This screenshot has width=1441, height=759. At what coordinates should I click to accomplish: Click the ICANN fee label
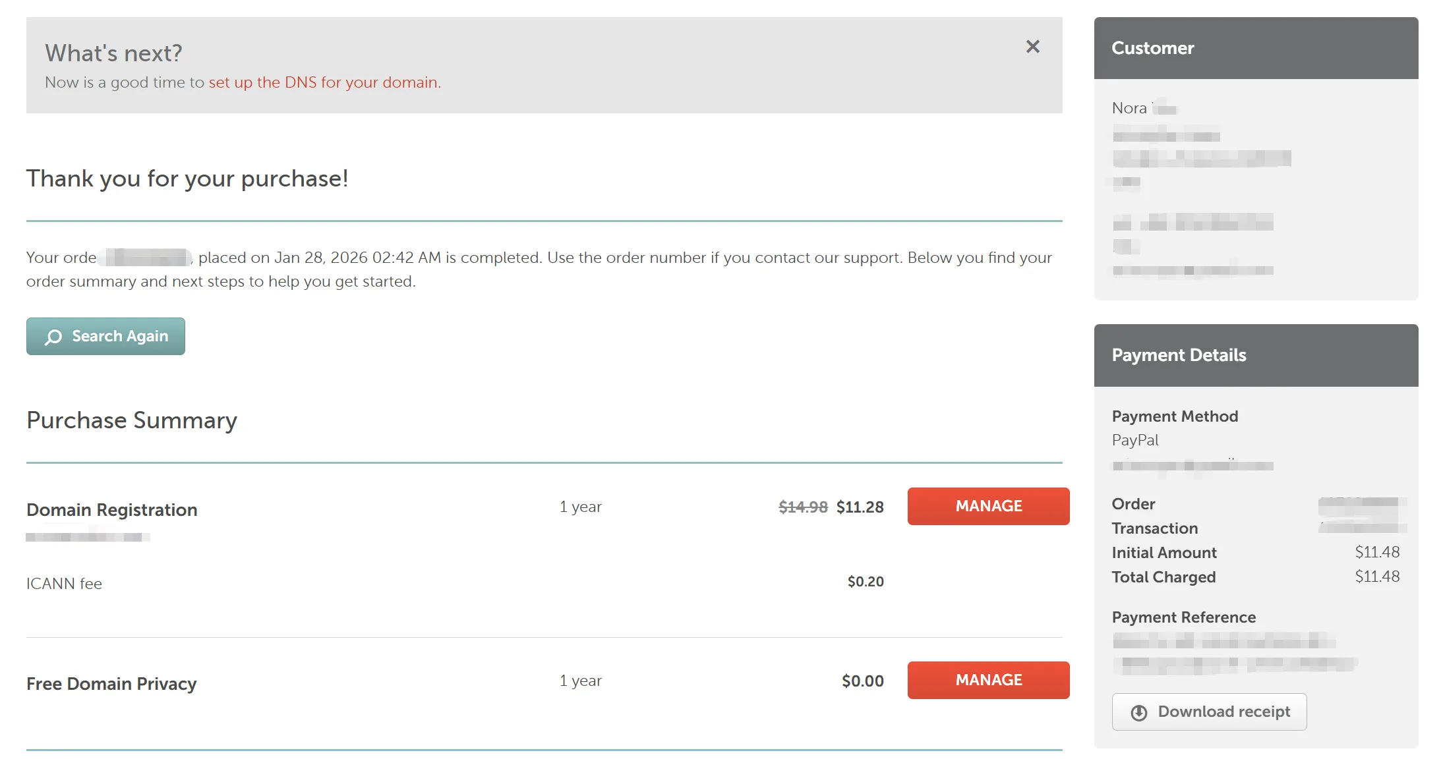(x=64, y=584)
